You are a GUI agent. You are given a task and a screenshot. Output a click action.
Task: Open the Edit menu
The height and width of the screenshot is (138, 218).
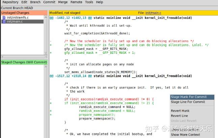tap(24, 2)
